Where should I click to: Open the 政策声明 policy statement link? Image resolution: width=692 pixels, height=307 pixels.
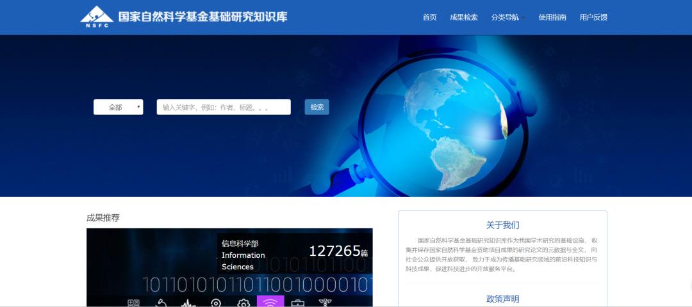tap(502, 299)
